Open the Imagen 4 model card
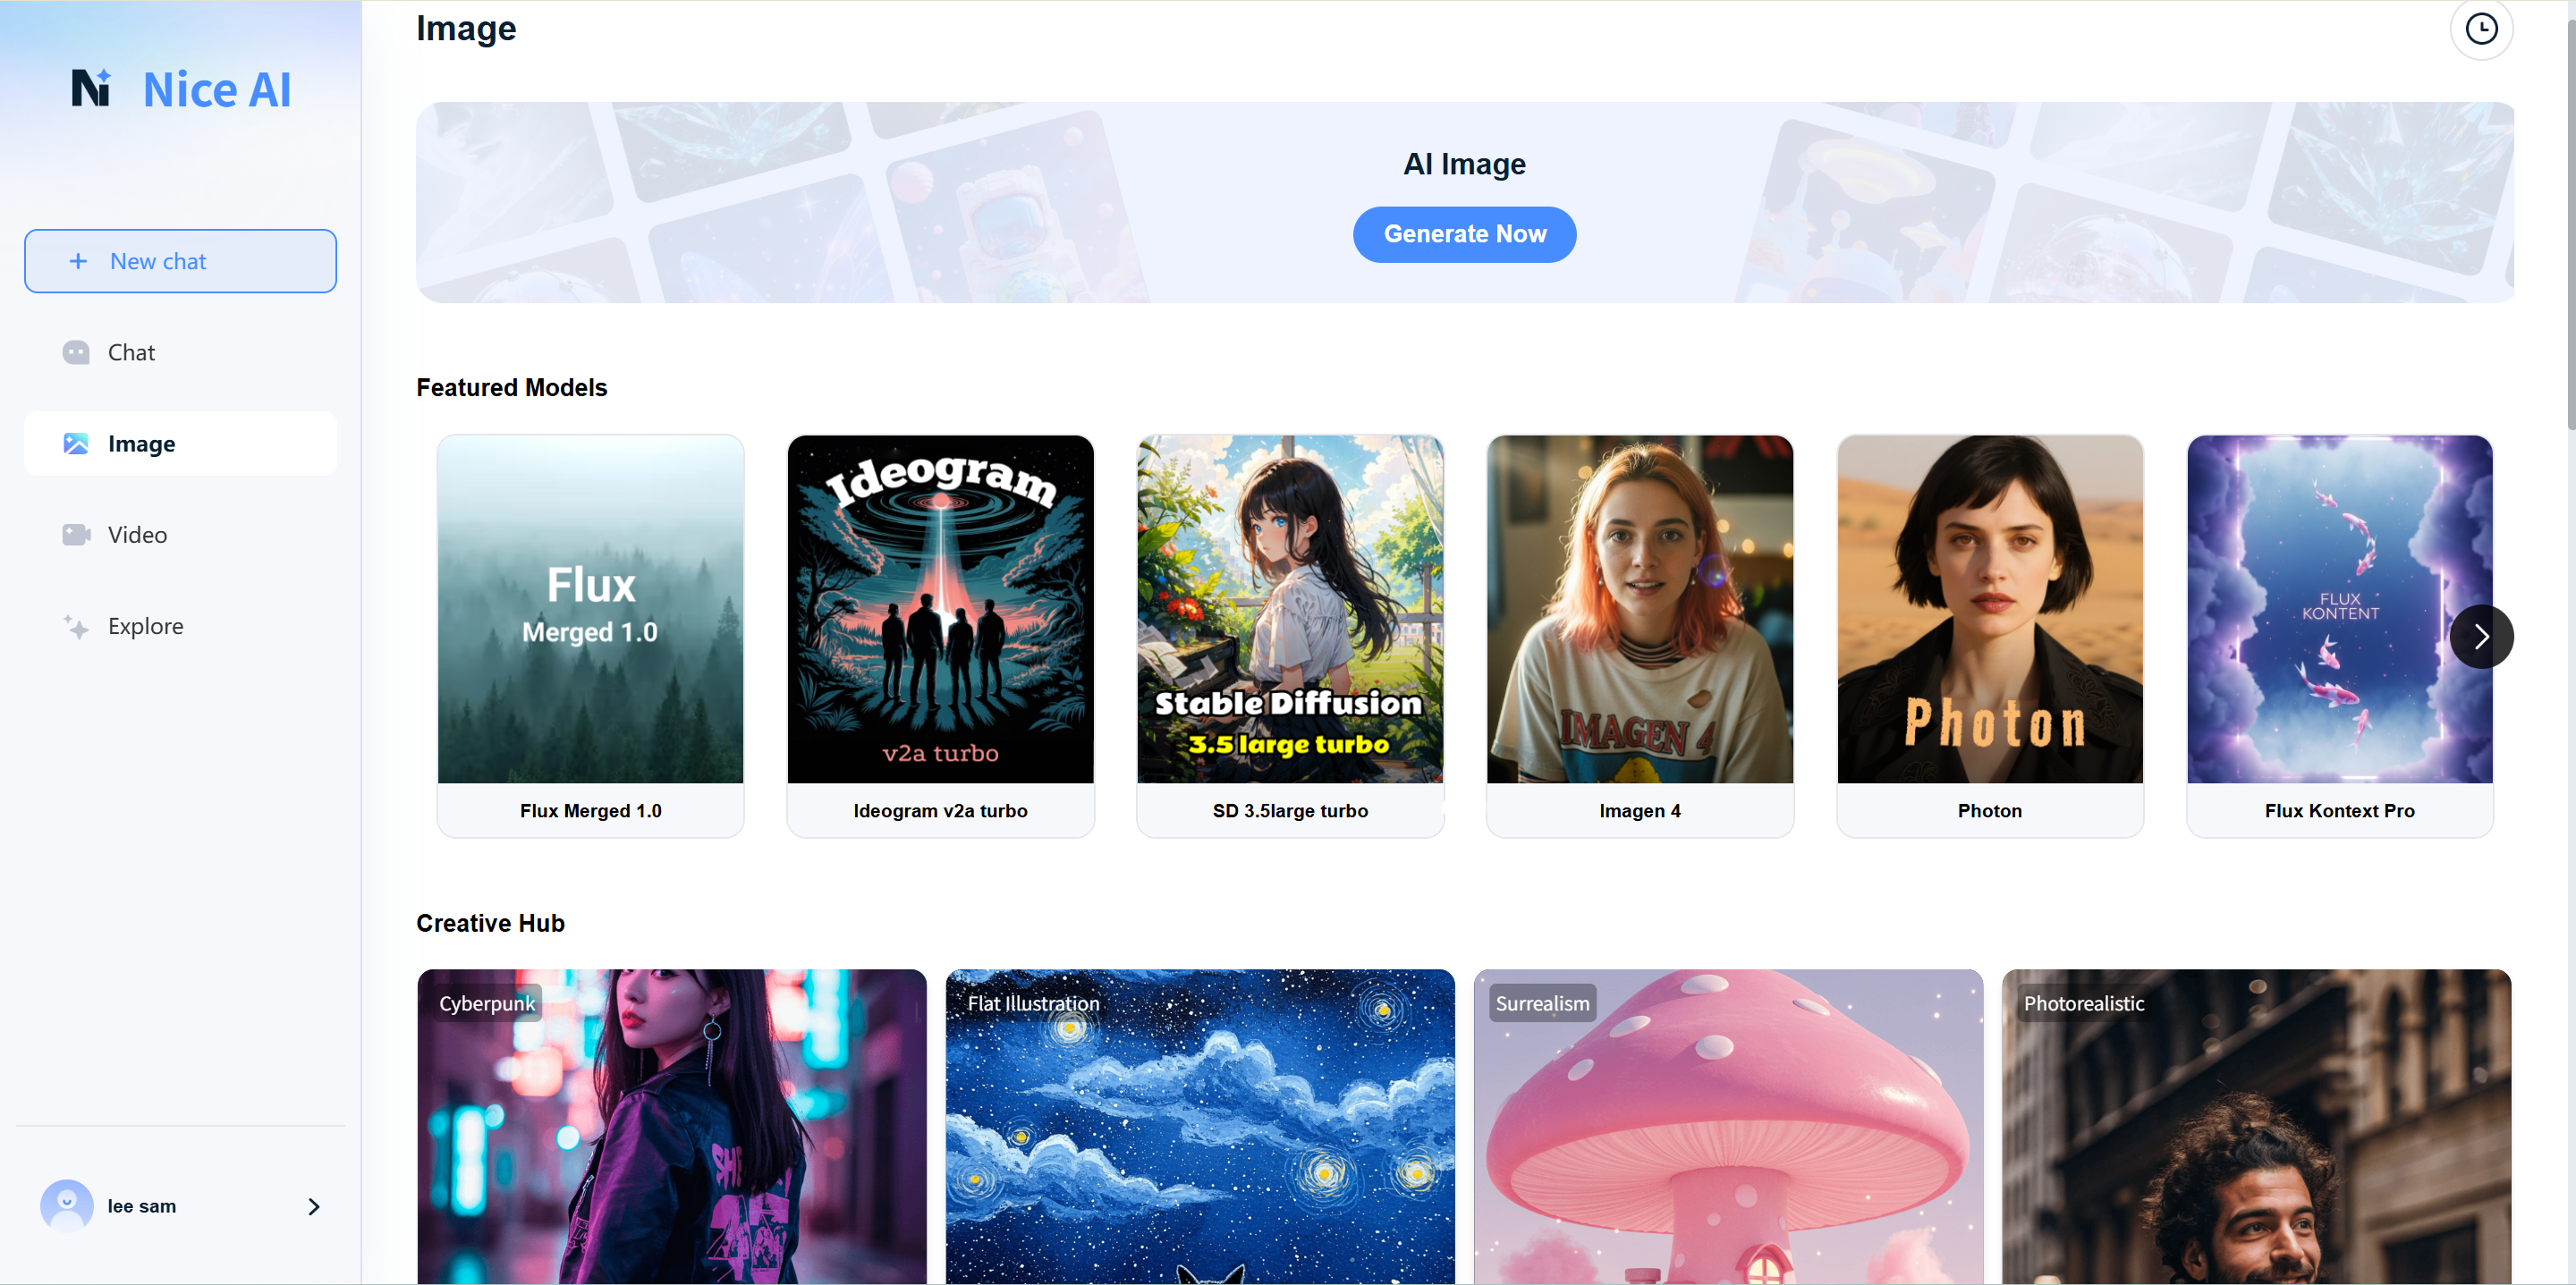This screenshot has height=1285, width=2576. pyautogui.click(x=1640, y=636)
